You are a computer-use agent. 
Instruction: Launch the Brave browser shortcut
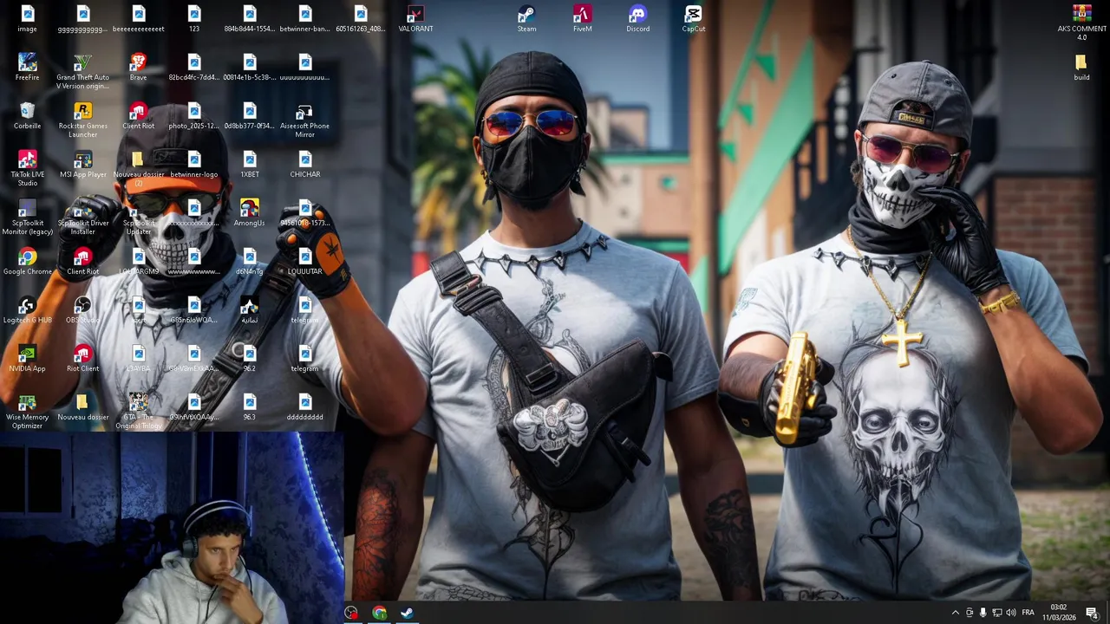(138, 68)
